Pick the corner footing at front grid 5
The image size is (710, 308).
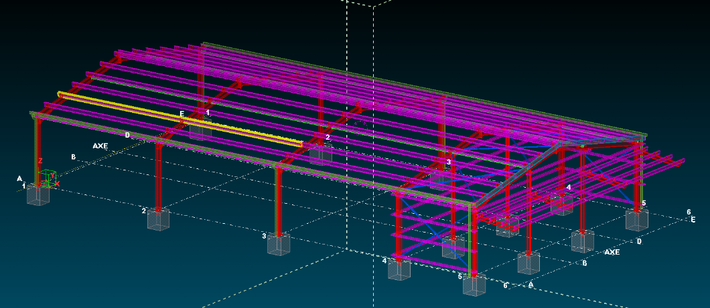tap(474, 285)
